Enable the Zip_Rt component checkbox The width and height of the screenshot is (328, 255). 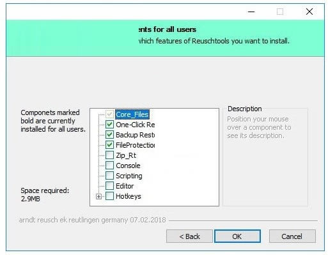109,155
